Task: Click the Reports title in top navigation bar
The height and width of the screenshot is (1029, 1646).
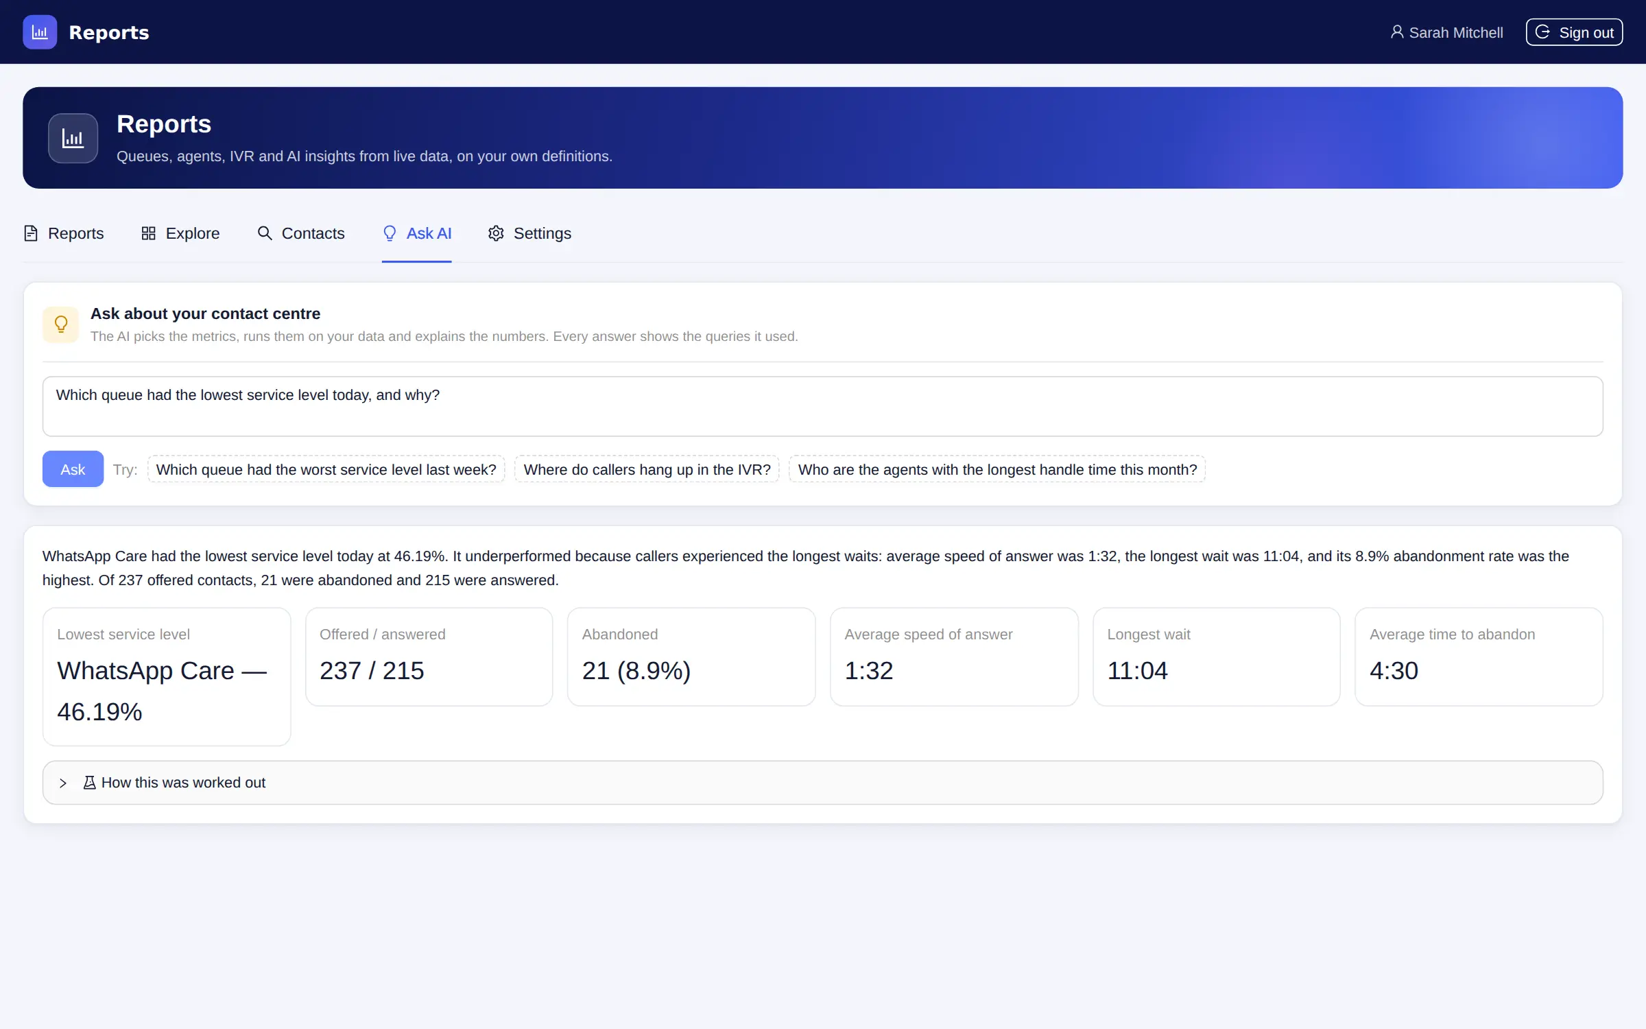Action: [109, 32]
